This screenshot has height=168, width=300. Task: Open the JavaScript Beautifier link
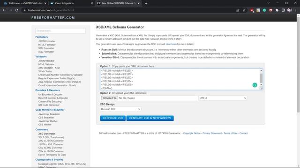(49, 114)
